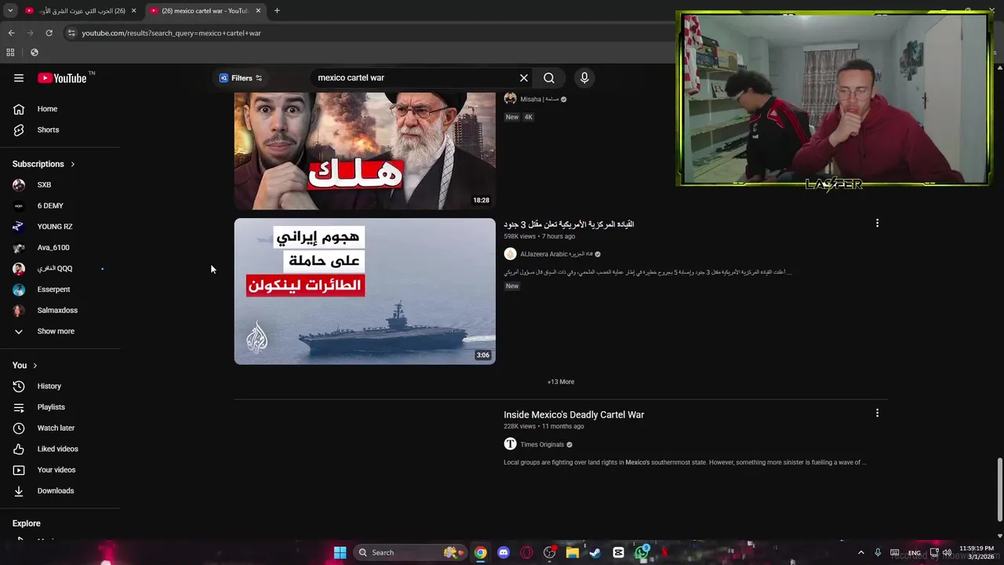The width and height of the screenshot is (1004, 565).
Task: Open File Explorer from the taskbar
Action: pos(573,552)
